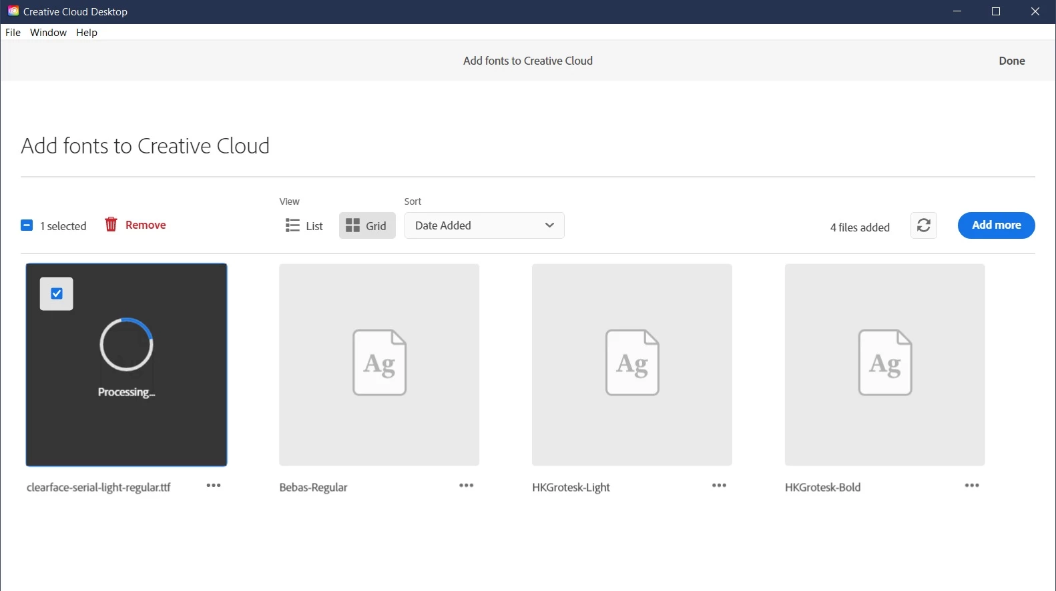This screenshot has height=591, width=1056.
Task: Uncheck the clearface-serial-light-regular font checkbox
Action: (57, 293)
